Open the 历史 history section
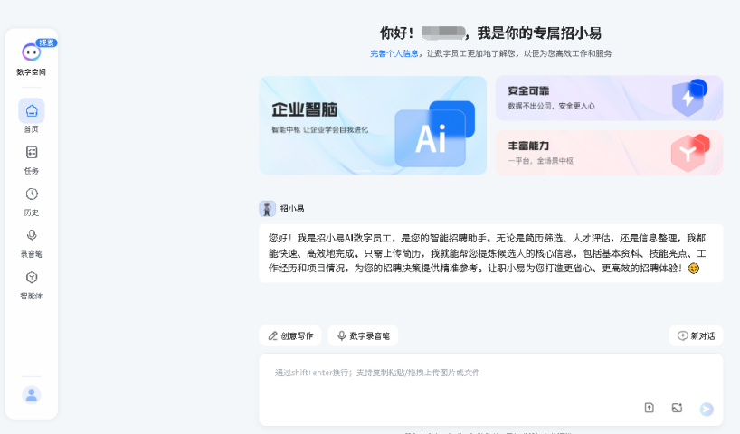The image size is (740, 434). [32, 202]
